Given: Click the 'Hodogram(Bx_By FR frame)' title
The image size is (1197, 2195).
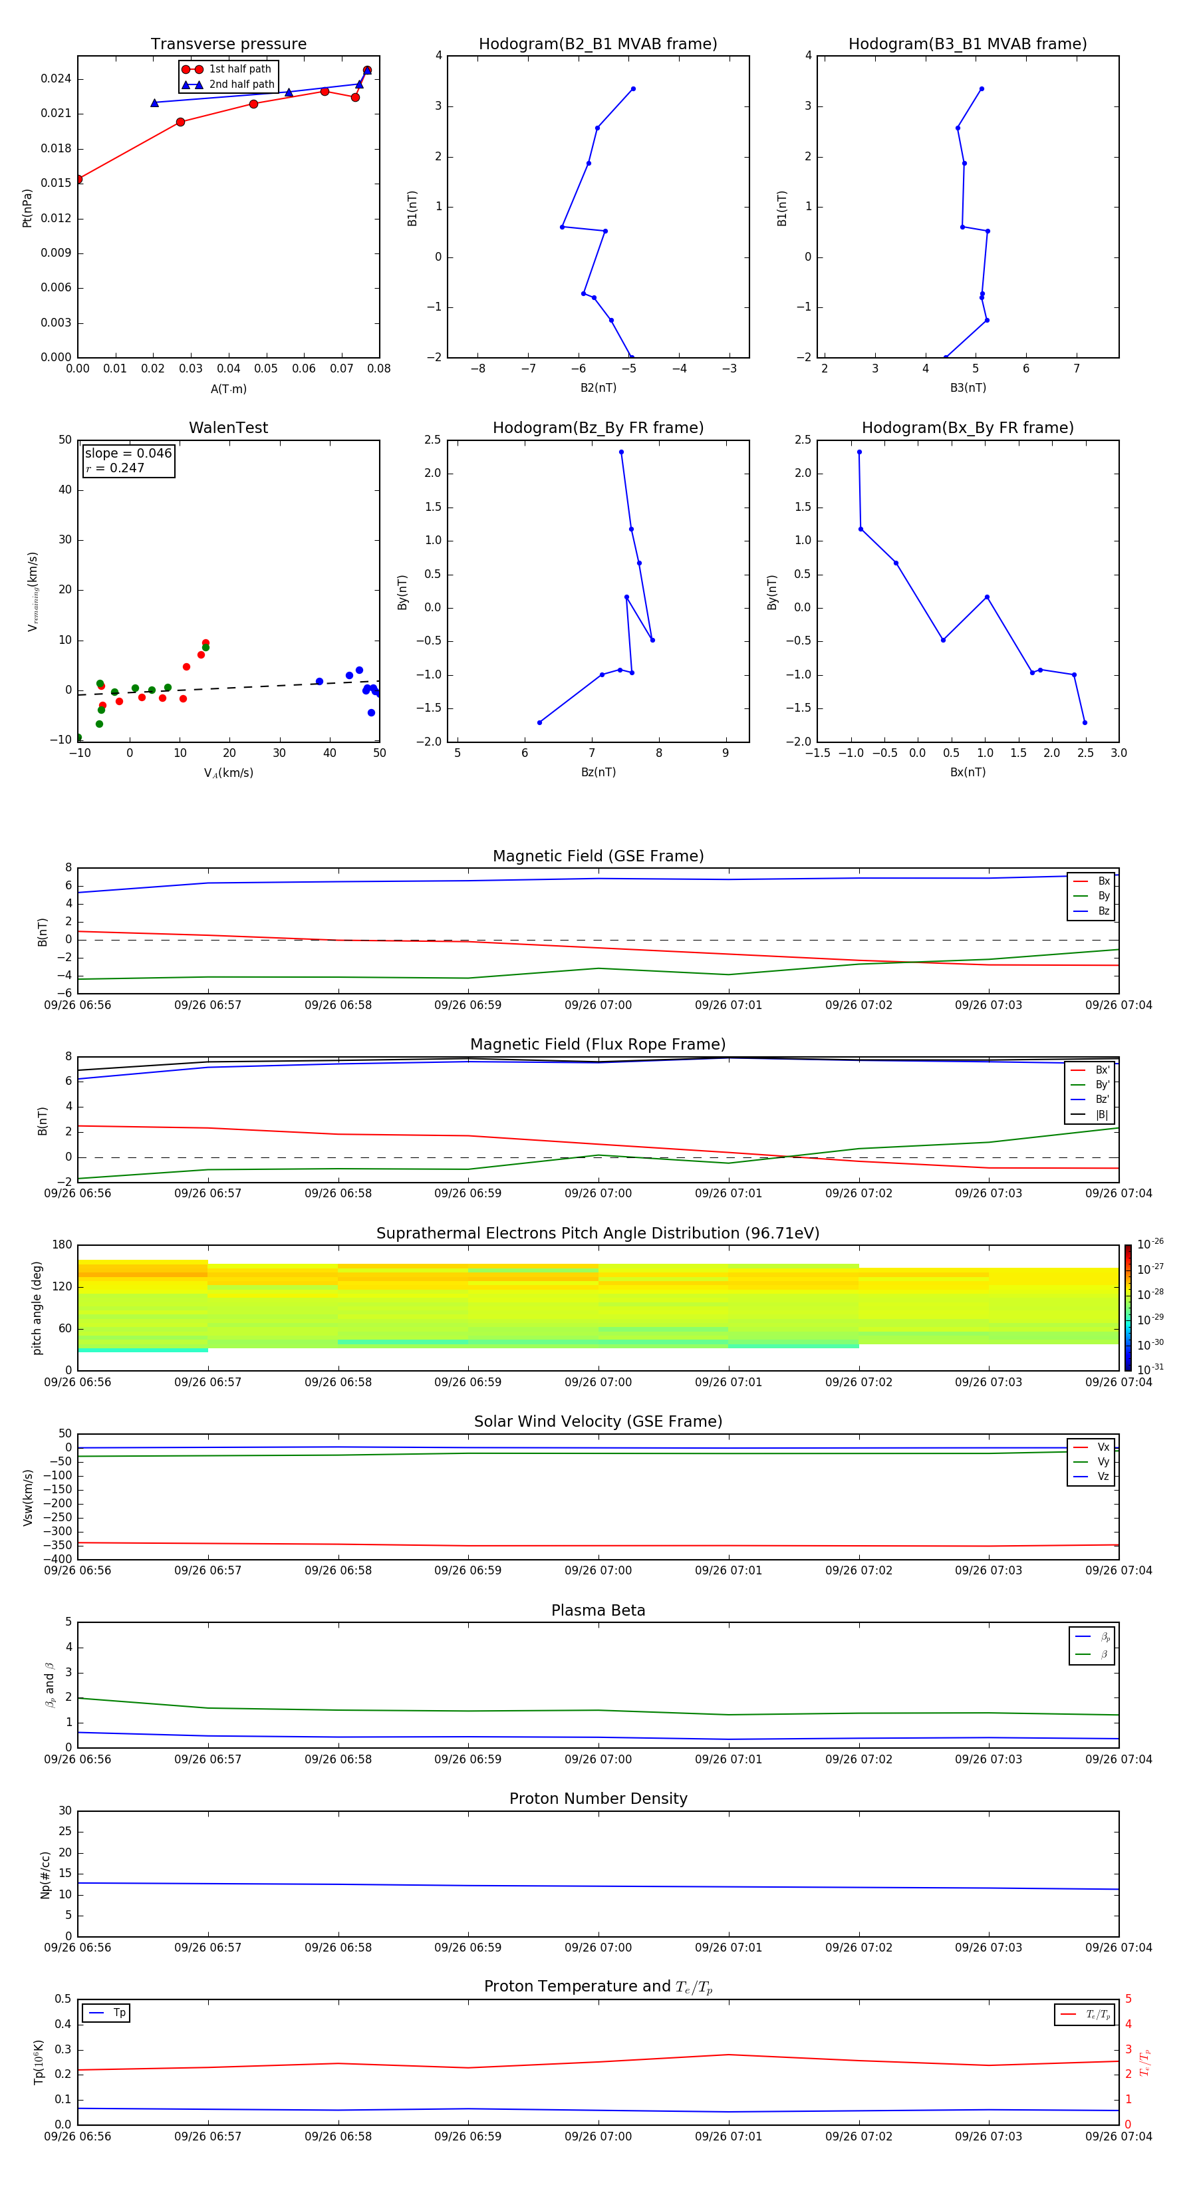Looking at the screenshot, I should tap(968, 428).
